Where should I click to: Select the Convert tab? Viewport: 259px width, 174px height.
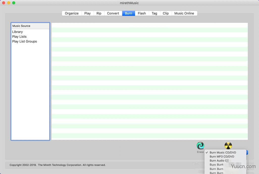113,13
